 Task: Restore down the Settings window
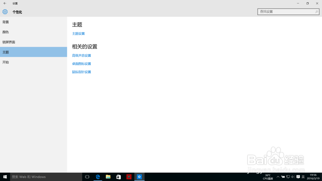[308, 3]
